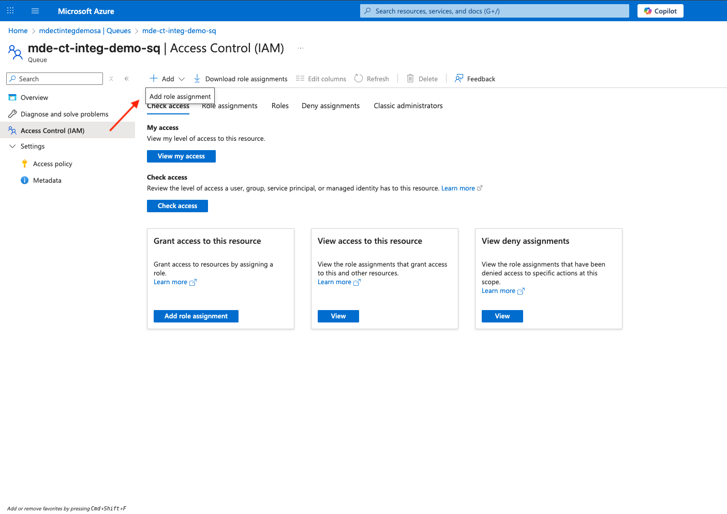Select Add role assignment from dropdown
This screenshot has height=514, width=727.
(180, 96)
